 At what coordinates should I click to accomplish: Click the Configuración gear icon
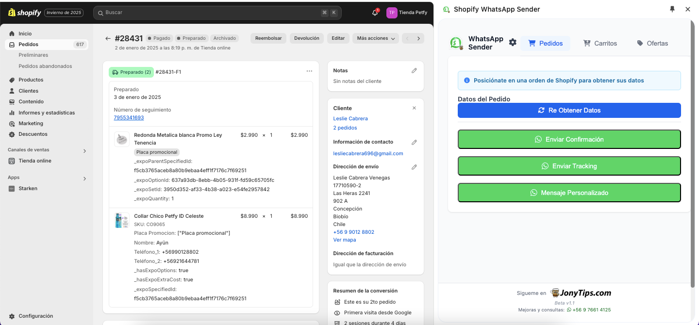tap(12, 316)
